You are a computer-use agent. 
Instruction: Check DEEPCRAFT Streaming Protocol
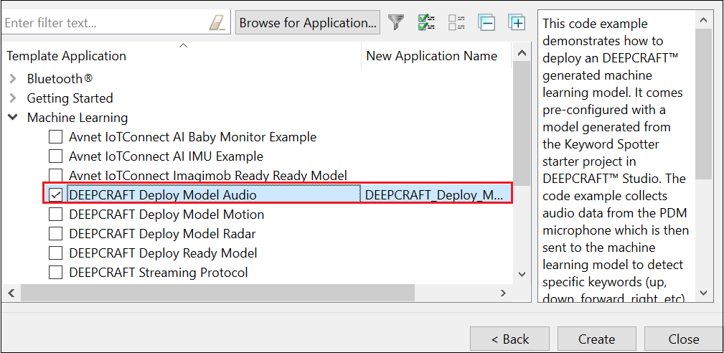point(55,273)
